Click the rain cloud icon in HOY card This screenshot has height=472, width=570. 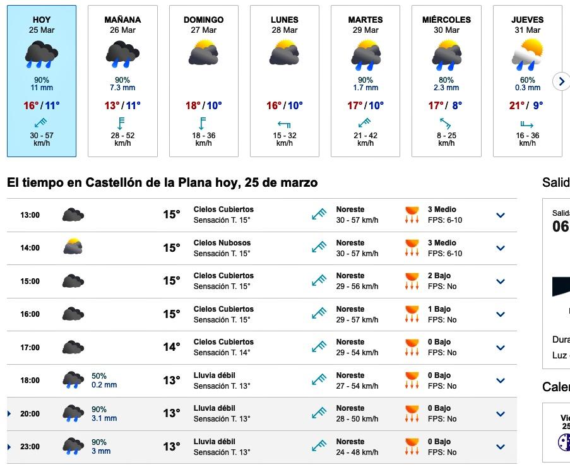click(x=42, y=55)
